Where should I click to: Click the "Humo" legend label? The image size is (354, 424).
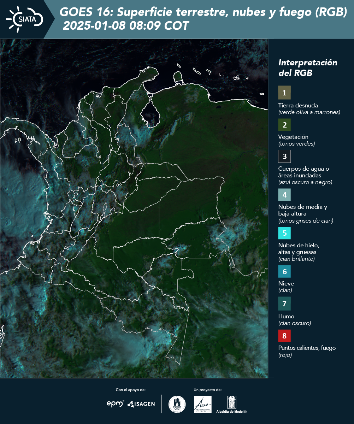286,316
